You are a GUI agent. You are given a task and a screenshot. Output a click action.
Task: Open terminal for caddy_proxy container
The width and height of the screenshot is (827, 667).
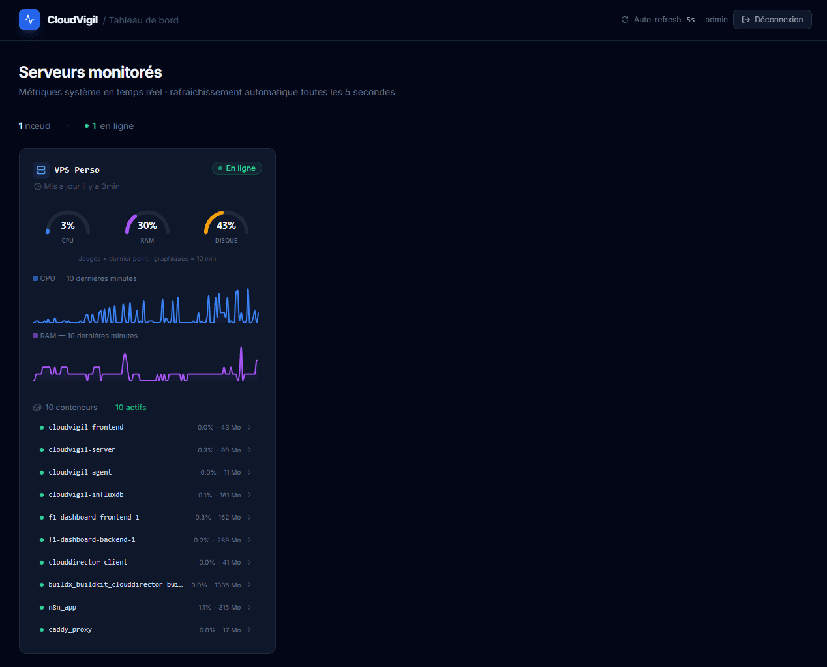coord(250,630)
